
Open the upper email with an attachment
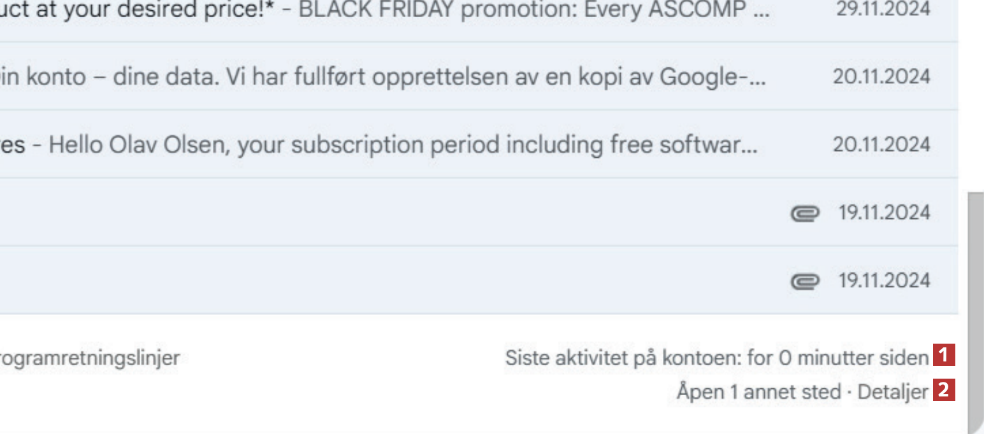click(x=382, y=213)
